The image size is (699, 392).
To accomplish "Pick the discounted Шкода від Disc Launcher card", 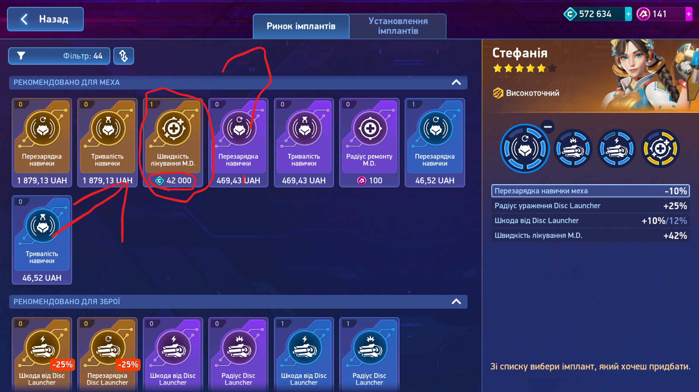I will coord(42,355).
